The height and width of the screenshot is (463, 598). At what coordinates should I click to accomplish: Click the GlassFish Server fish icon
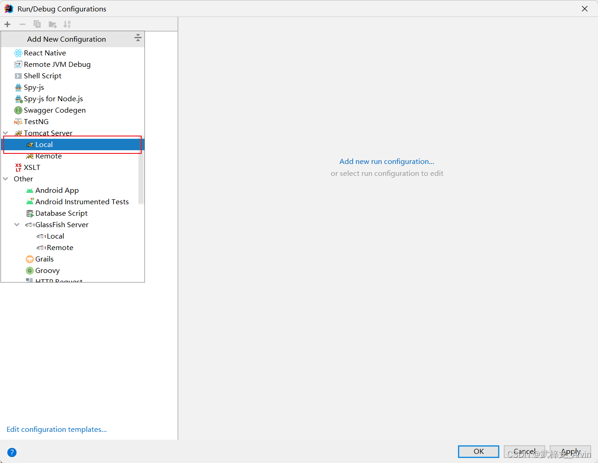click(30, 225)
